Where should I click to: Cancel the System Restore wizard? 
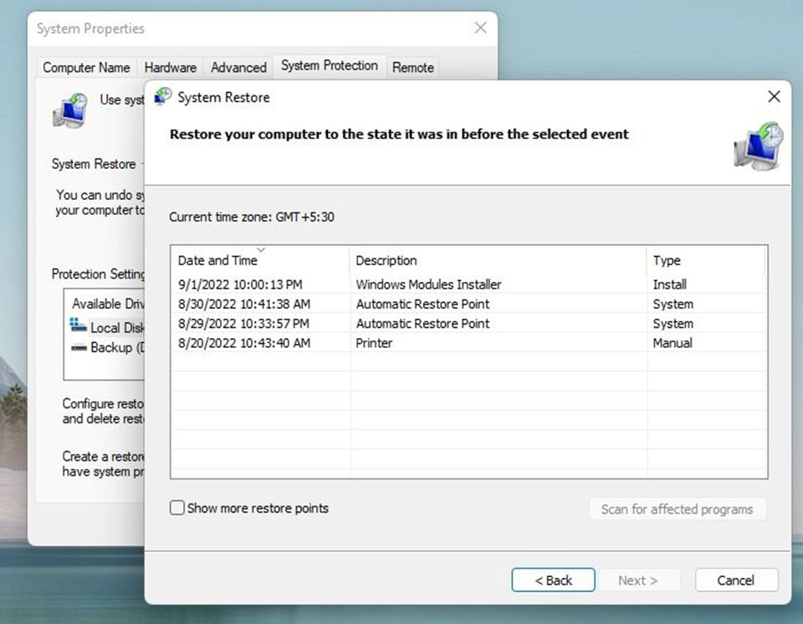coord(735,580)
